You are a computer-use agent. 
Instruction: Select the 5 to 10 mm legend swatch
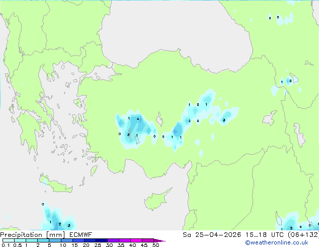[x=55, y=240]
